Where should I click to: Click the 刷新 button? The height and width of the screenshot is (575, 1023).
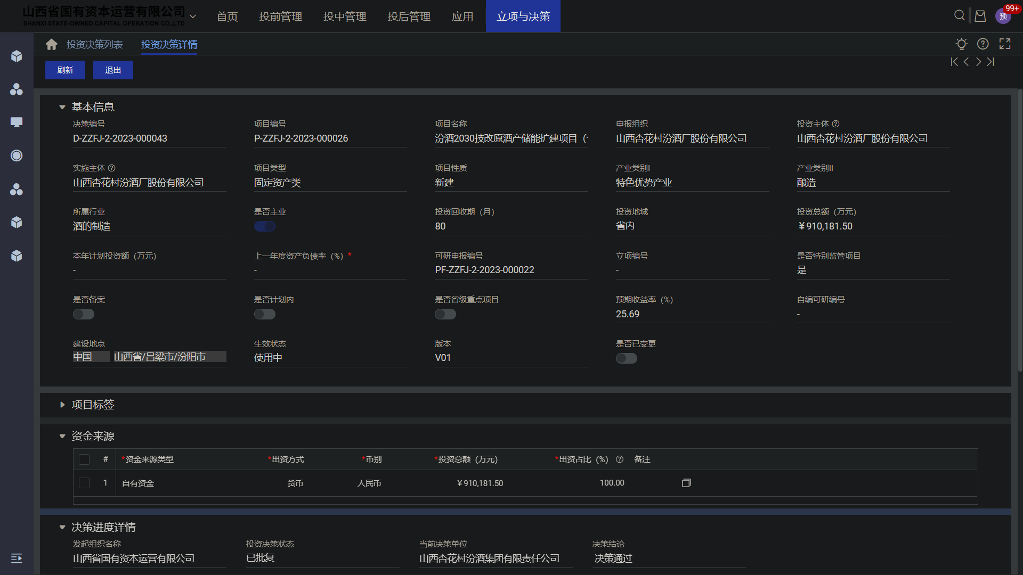65,70
